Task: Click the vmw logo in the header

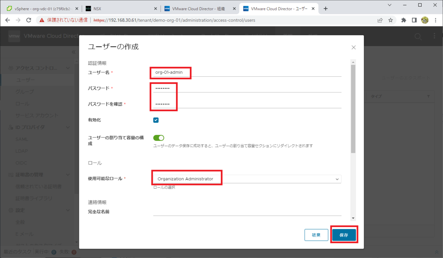Action: (x=14, y=36)
